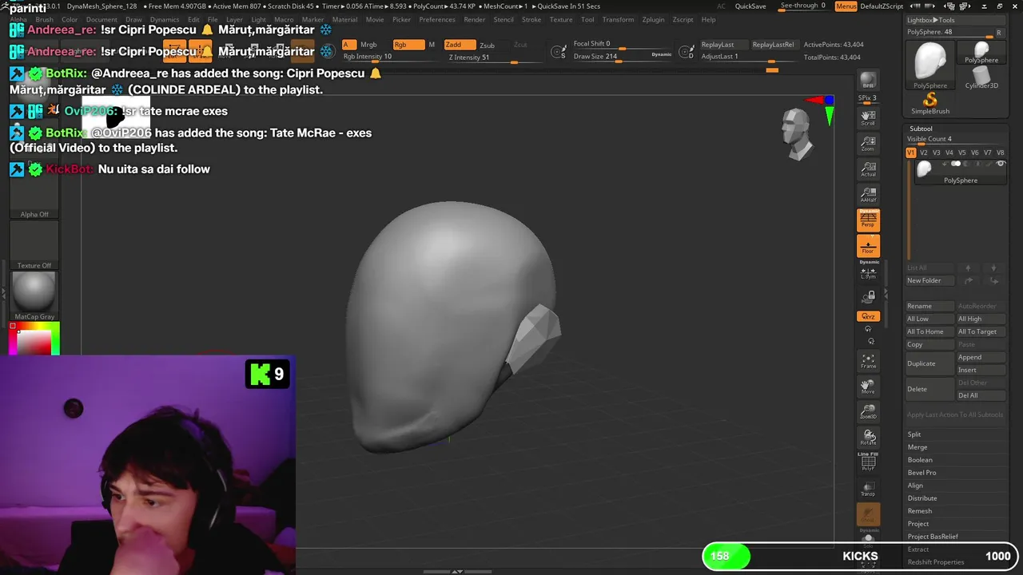Select the SimpleBrush tool

click(x=930, y=103)
